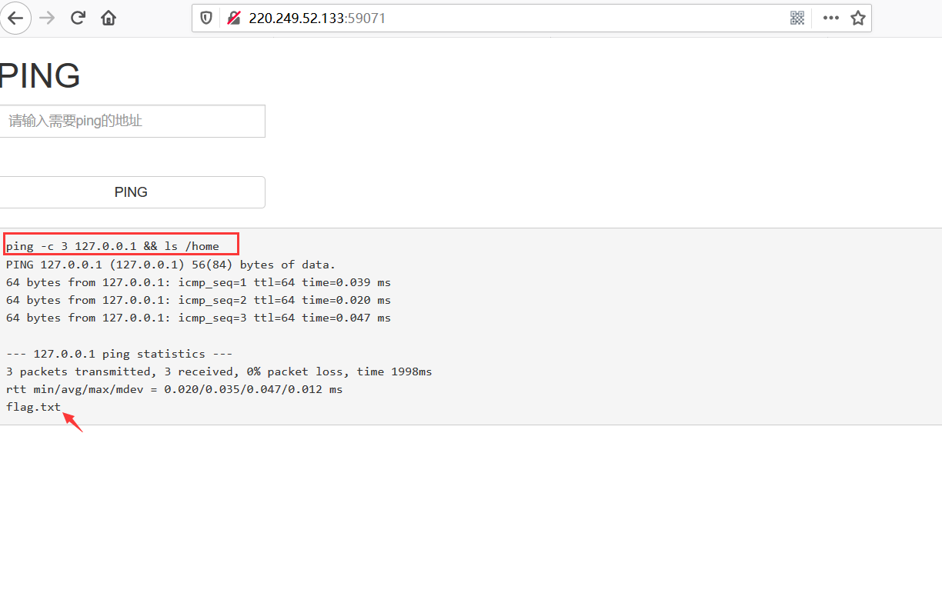This screenshot has height=593, width=942.
Task: Click the 3 packets transmitted summary line
Action: (x=219, y=371)
